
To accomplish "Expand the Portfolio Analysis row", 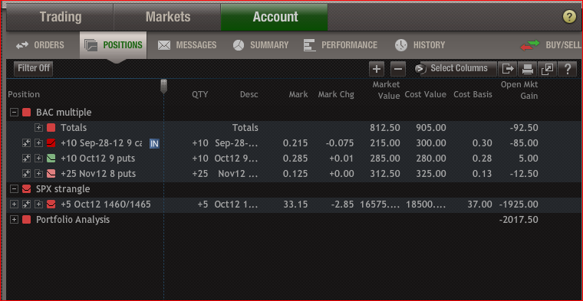I will click(x=14, y=220).
